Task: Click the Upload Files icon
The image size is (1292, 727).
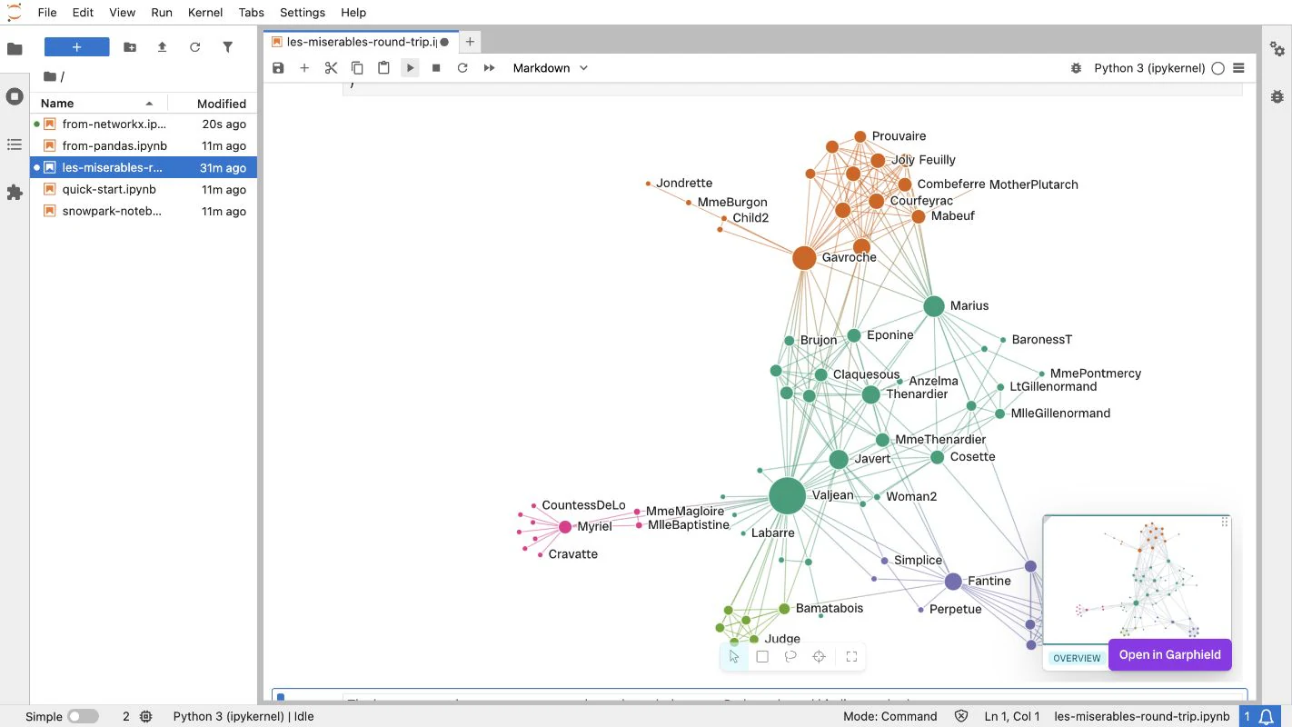Action: click(162, 47)
